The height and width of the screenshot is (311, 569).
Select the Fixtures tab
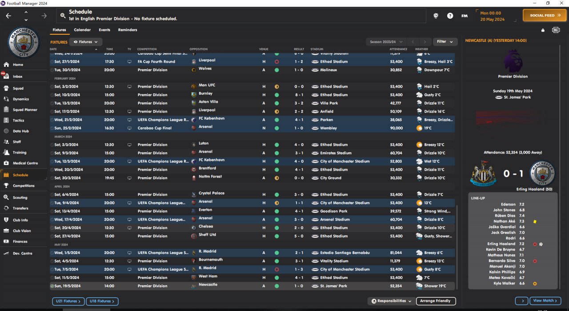coord(59,30)
